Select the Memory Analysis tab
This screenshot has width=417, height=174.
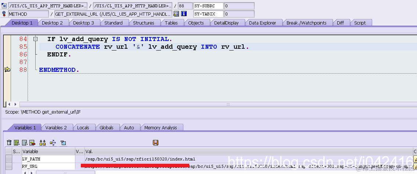click(x=161, y=127)
